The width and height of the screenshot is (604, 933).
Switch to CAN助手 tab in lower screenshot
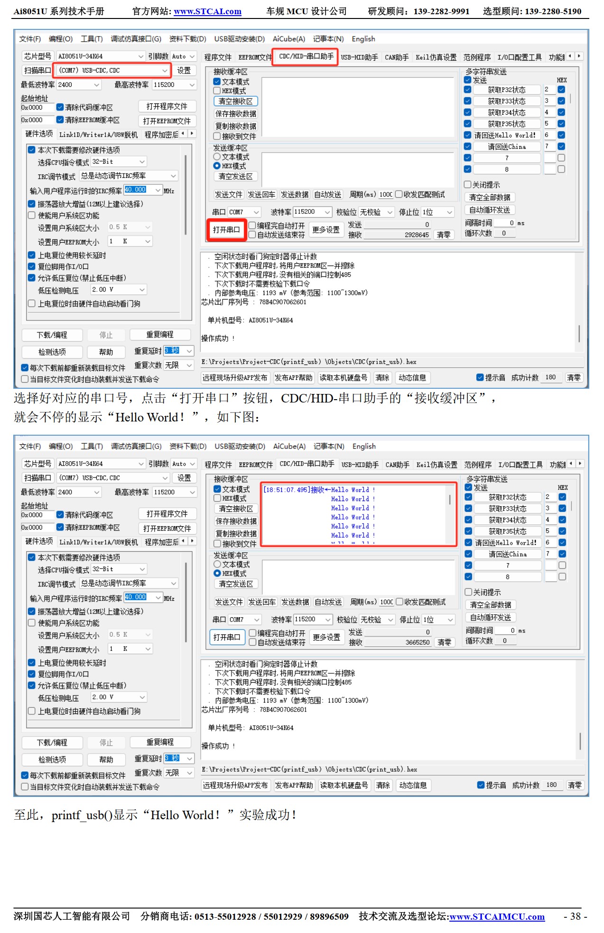(x=398, y=465)
